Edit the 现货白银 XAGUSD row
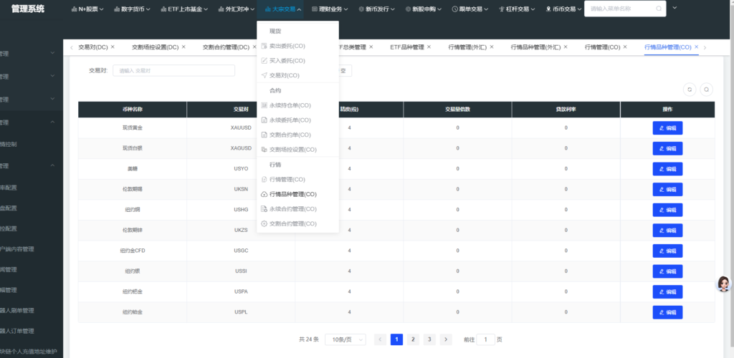The image size is (734, 358). [x=667, y=149]
